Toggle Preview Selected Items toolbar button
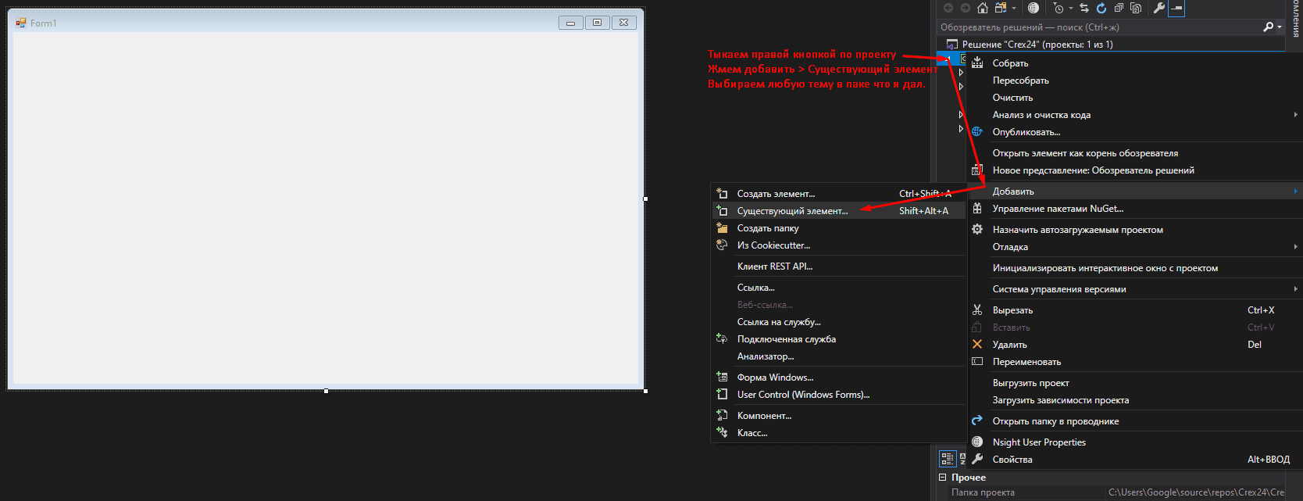Viewport: 1303px width, 501px height. point(1176,8)
